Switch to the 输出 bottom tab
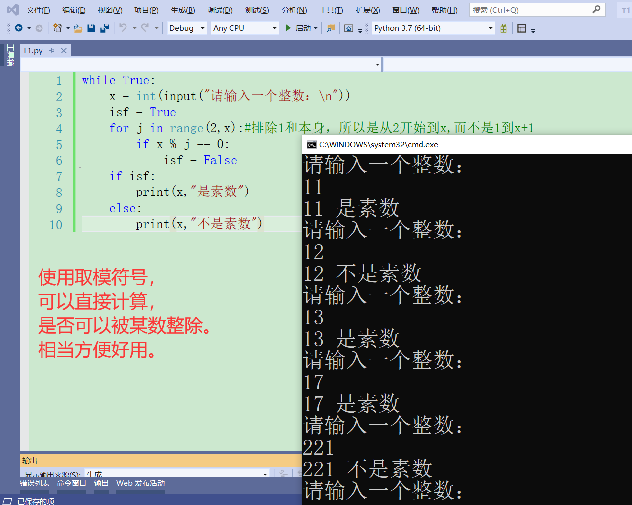 pos(101,483)
